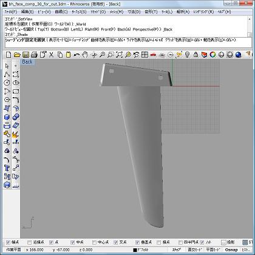
Task: Click the New file icon in toolbar
Action: click(8, 55)
